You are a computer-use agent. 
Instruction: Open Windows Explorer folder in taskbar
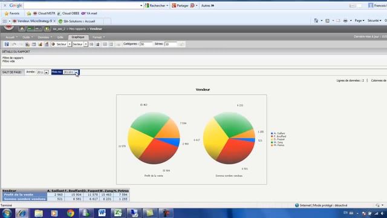coord(39,213)
